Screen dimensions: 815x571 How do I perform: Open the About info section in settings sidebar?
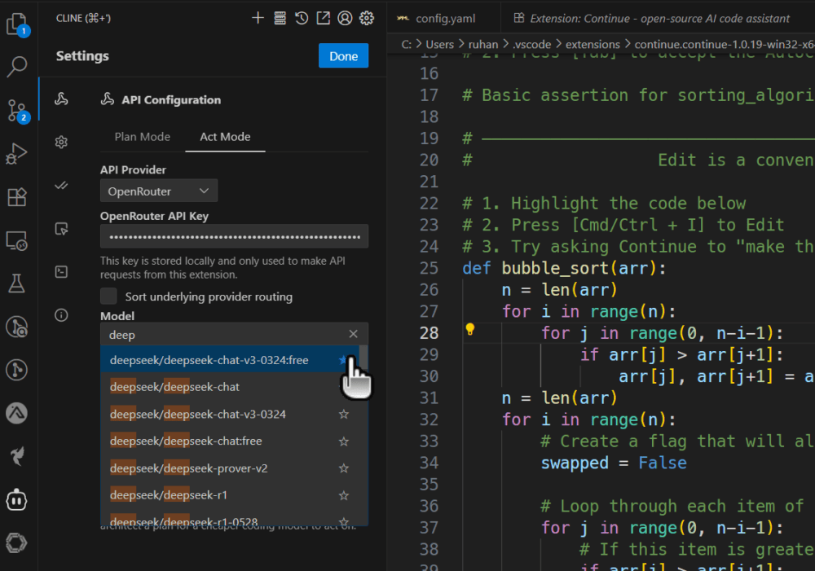61,315
